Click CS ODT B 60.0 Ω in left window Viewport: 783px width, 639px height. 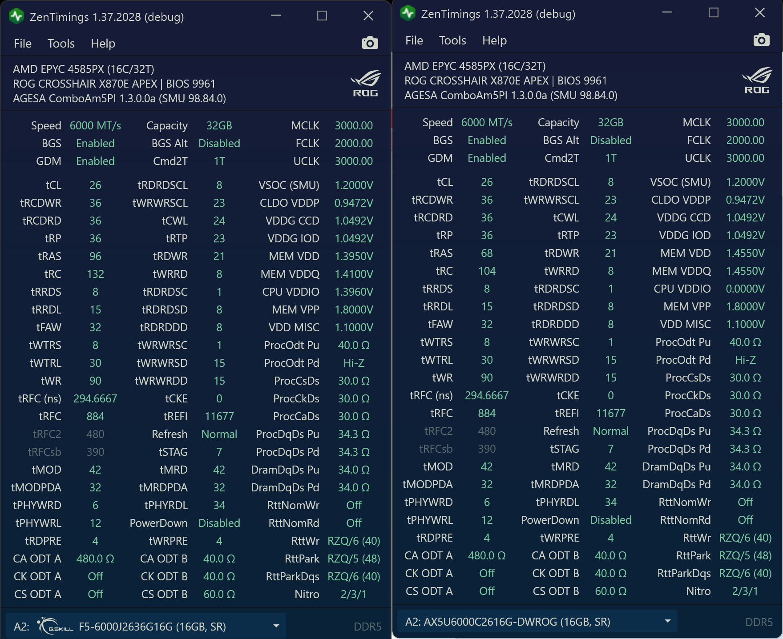tap(219, 595)
